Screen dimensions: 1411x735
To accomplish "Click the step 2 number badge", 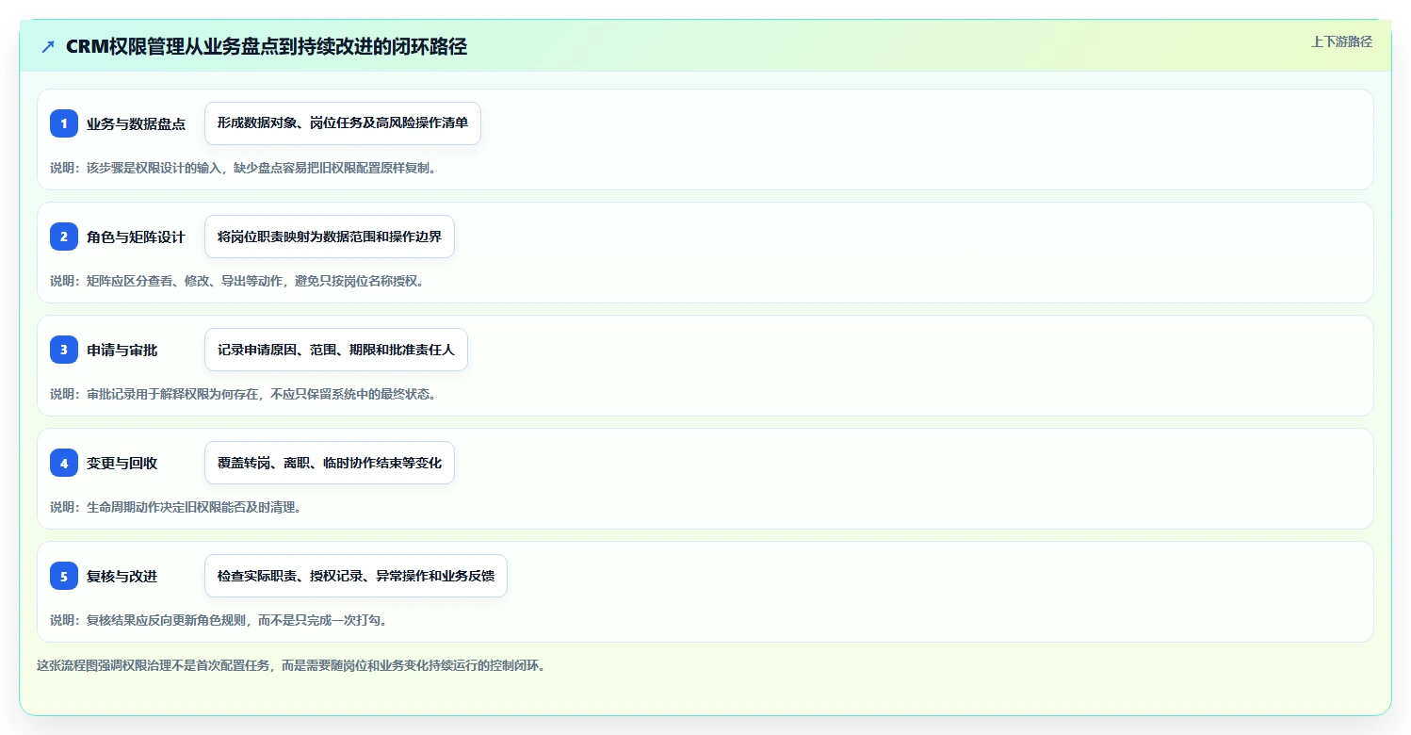I will click(x=64, y=237).
